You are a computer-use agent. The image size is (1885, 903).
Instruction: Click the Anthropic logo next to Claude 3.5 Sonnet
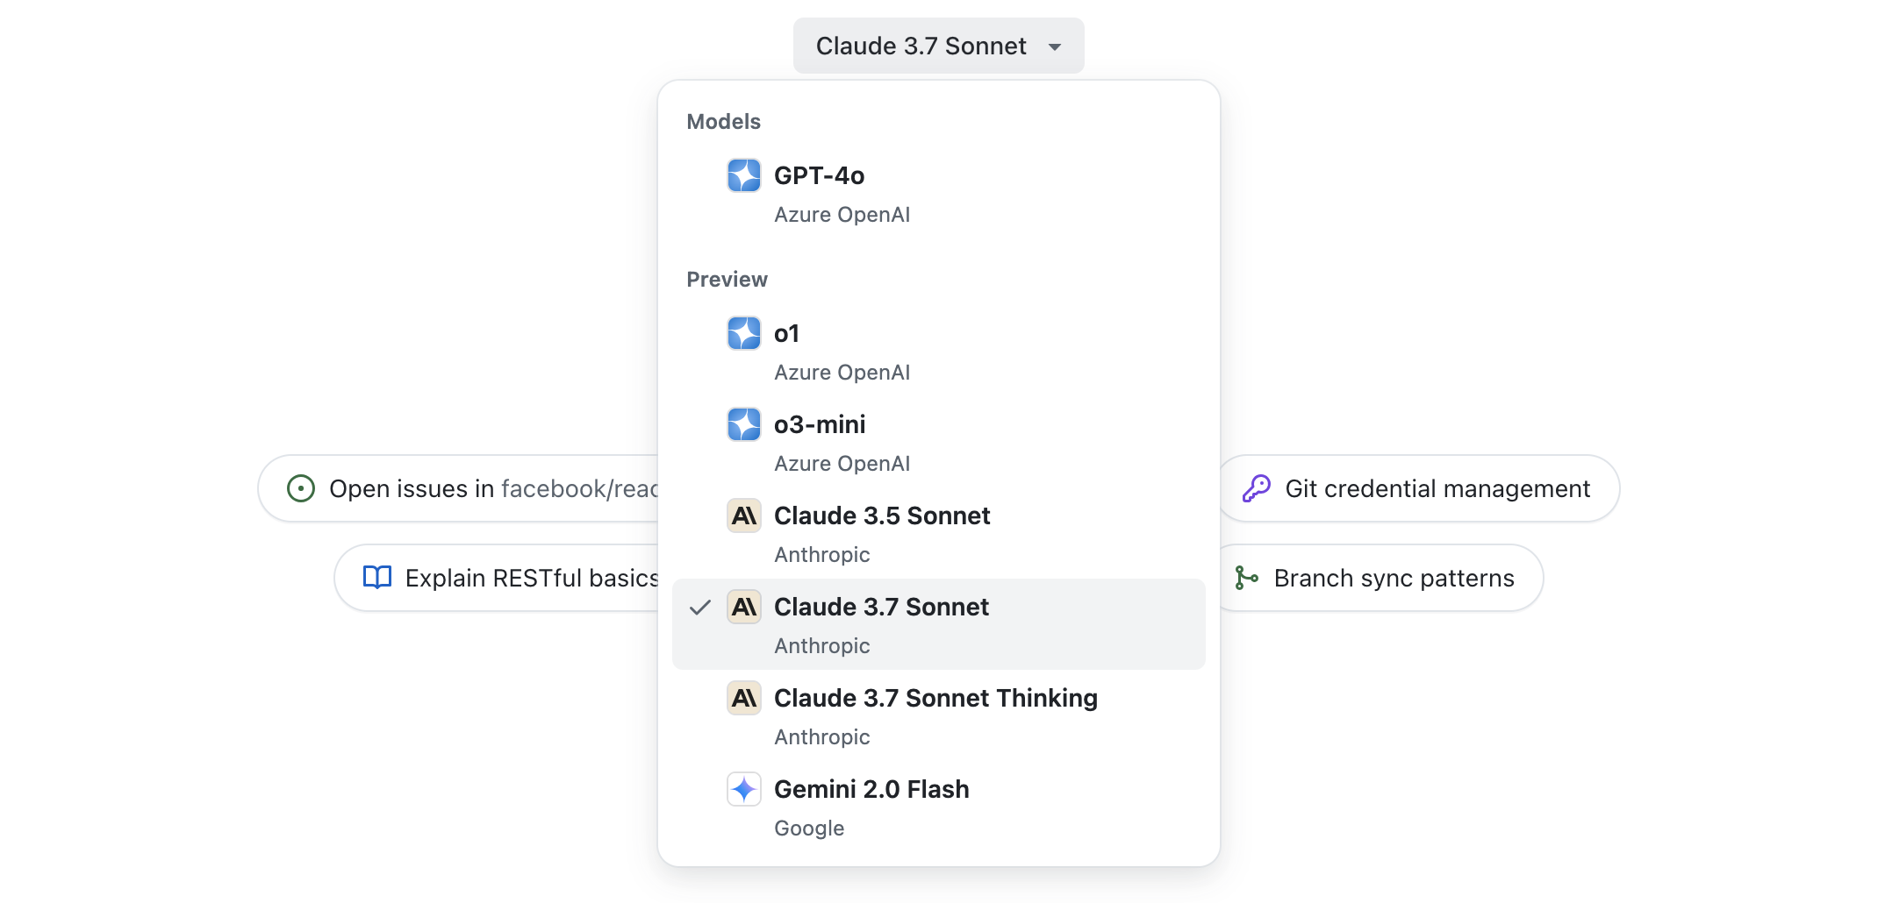(x=744, y=515)
